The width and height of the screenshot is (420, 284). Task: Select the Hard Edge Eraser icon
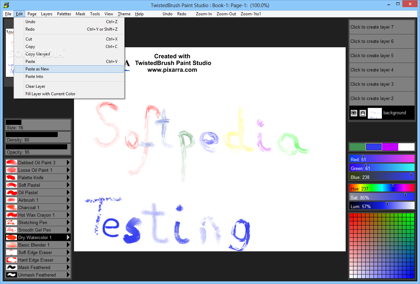12,260
